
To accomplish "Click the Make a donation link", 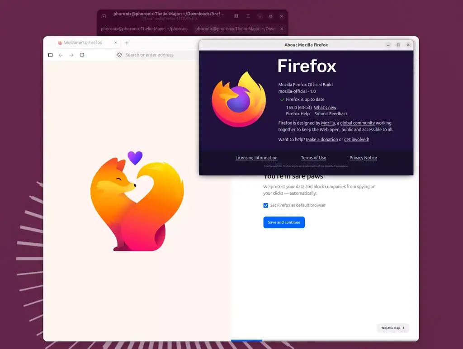I will (x=322, y=139).
